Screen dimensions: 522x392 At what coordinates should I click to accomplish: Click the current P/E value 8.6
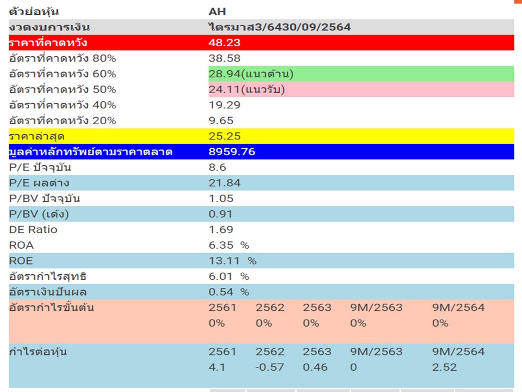coord(217,168)
